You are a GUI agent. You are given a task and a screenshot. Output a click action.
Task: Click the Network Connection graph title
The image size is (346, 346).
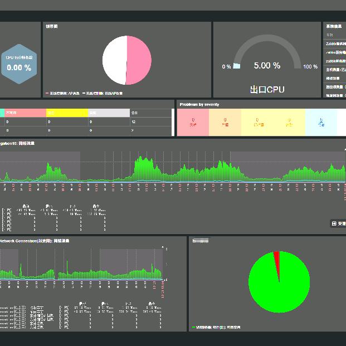pos(33,241)
